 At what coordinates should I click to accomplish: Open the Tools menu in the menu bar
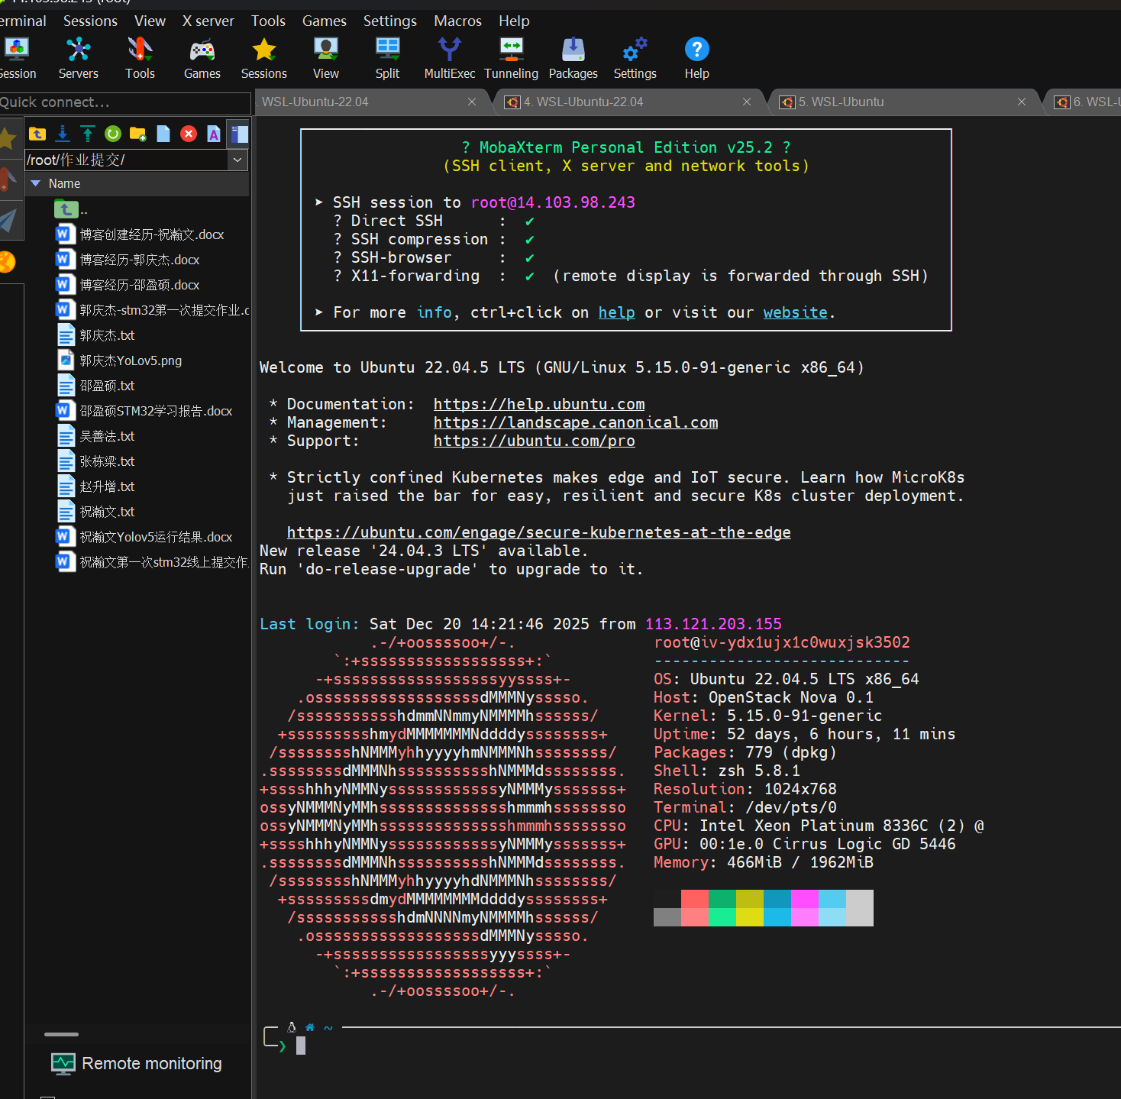268,21
